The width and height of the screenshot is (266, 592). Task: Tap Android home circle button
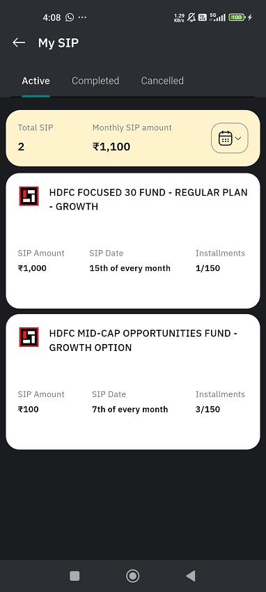tap(132, 576)
